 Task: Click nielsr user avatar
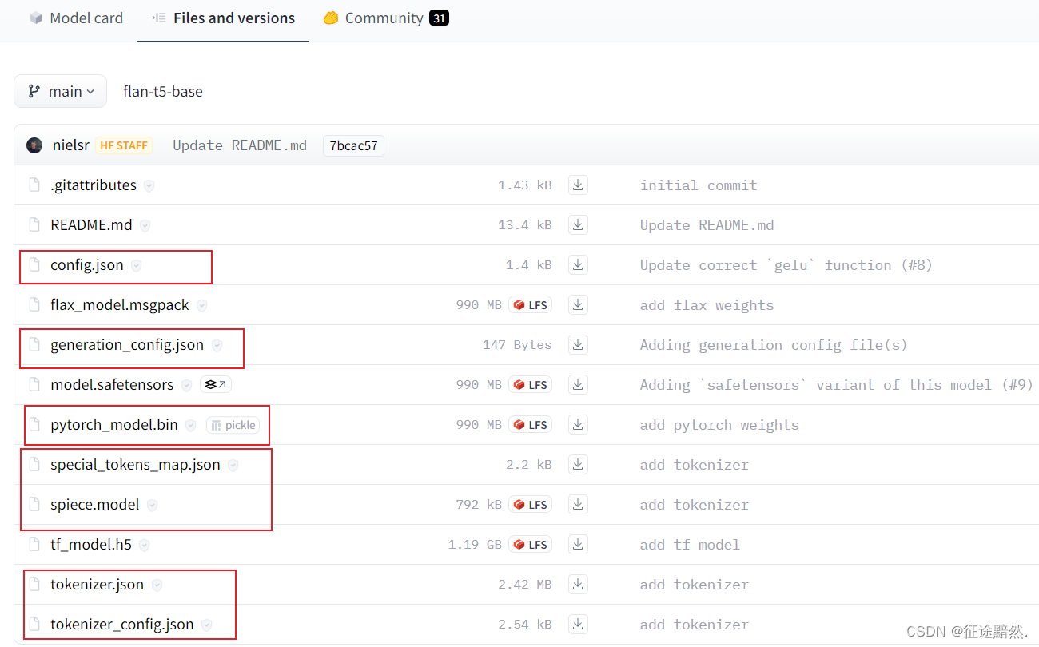pos(34,145)
